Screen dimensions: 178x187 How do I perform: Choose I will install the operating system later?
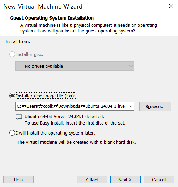coord(12,133)
